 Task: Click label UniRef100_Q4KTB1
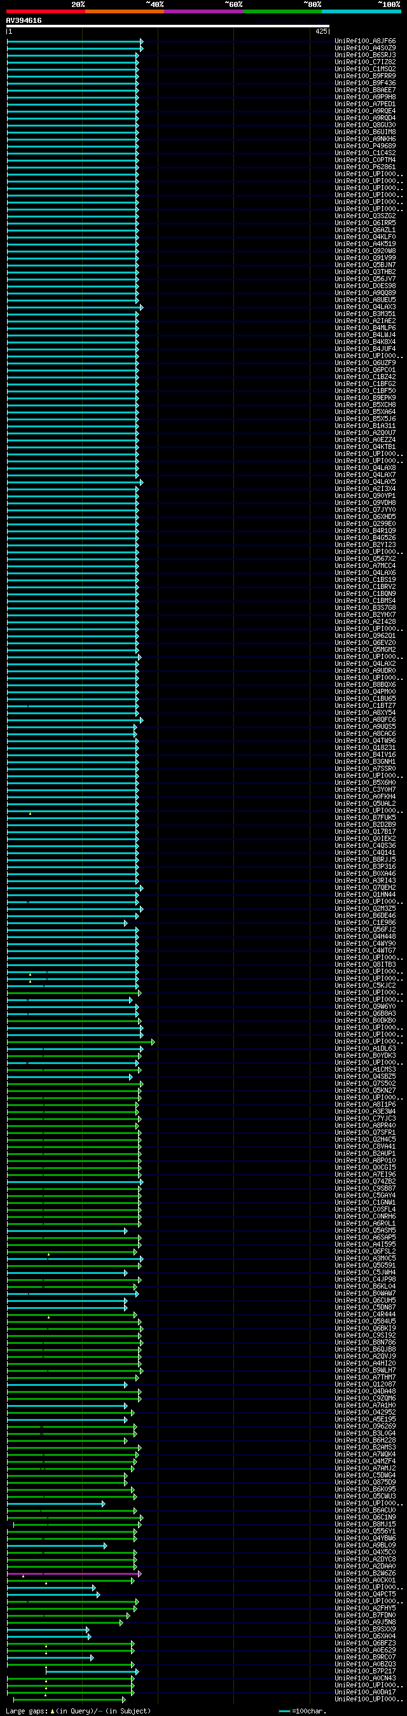coord(365,447)
